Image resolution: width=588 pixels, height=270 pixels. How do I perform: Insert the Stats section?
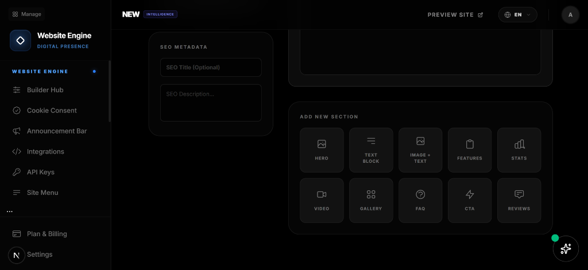click(519, 150)
